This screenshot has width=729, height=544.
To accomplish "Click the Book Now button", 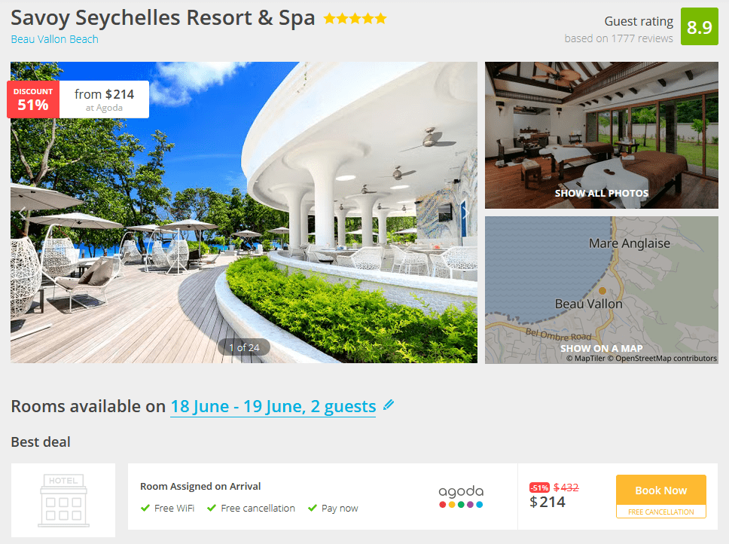I will [x=660, y=490].
